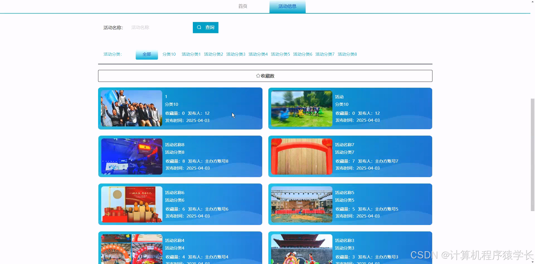This screenshot has width=535, height=264.
Task: Select the 活动分类8 filter link
Action: (x=347, y=54)
